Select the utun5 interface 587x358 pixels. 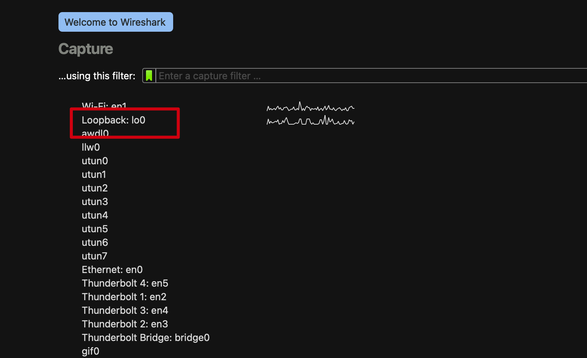(95, 229)
